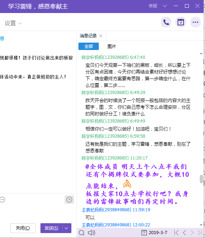Switch to the 图片 tab

(x=112, y=46)
